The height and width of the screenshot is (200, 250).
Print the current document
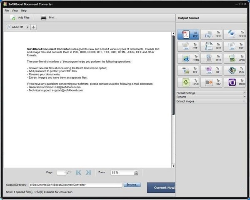point(47,18)
